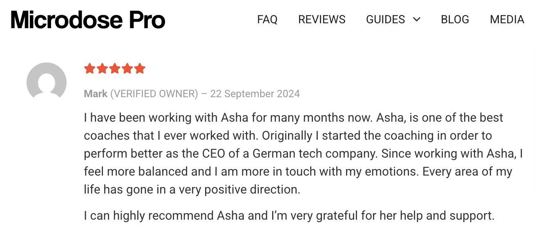Select the third star in rating

(x=115, y=69)
